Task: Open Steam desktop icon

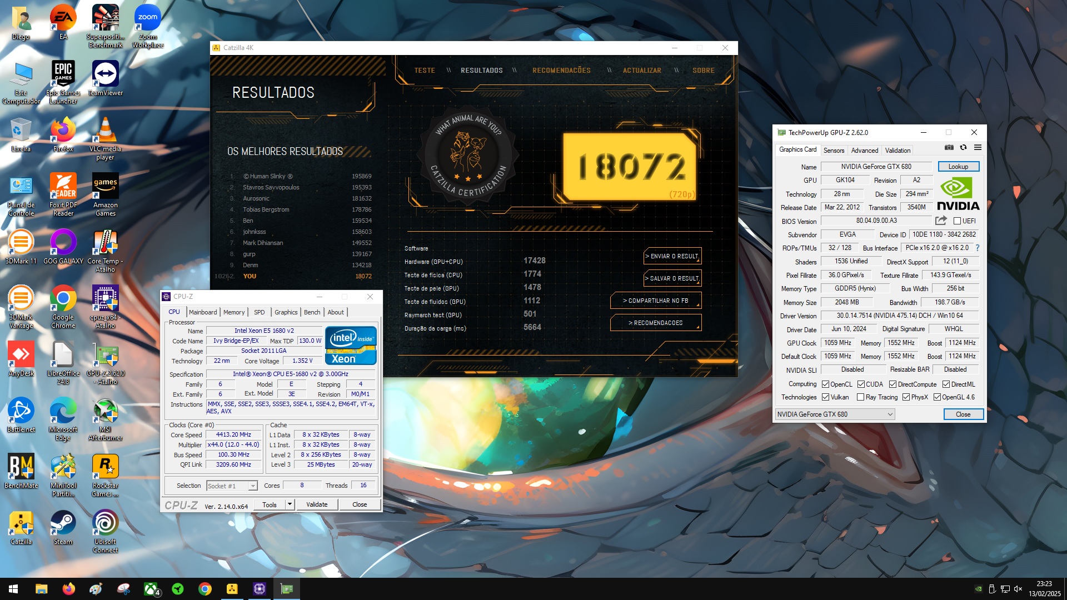Action: click(x=63, y=527)
